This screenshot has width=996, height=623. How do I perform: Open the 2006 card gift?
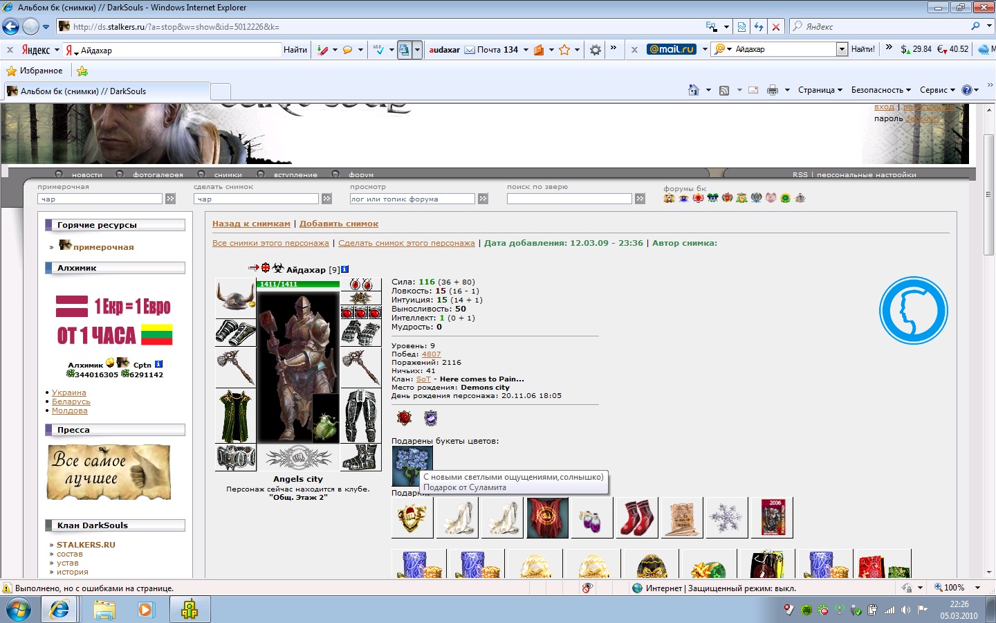772,517
